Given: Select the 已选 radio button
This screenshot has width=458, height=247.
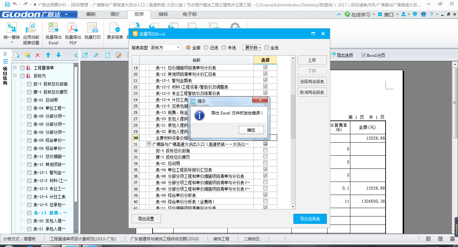Looking at the screenshot, I should 206,48.
